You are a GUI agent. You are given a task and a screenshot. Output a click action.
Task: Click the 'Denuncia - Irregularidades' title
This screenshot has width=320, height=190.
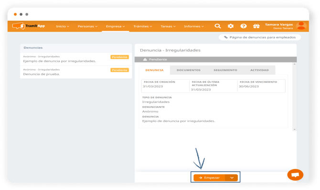pos(170,50)
